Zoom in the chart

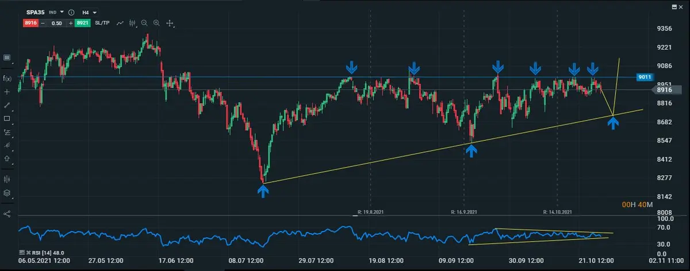pyautogui.click(x=156, y=23)
